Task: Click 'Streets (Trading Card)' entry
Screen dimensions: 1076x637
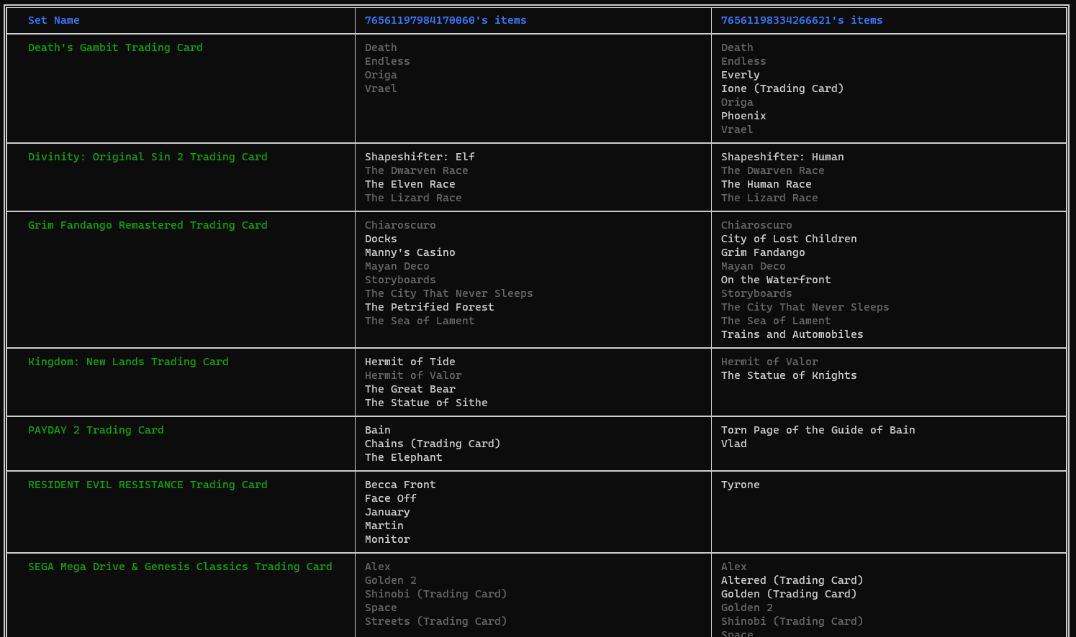Action: 436,621
